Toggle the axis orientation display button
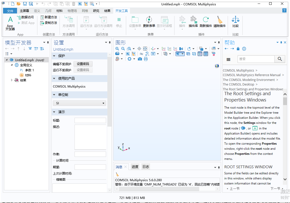290x203 pixels. coord(200,54)
